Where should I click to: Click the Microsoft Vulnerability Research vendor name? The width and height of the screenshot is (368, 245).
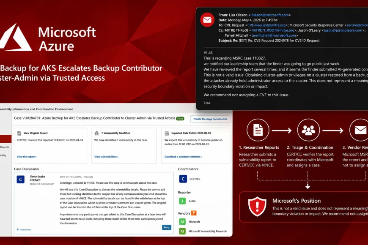207,231
